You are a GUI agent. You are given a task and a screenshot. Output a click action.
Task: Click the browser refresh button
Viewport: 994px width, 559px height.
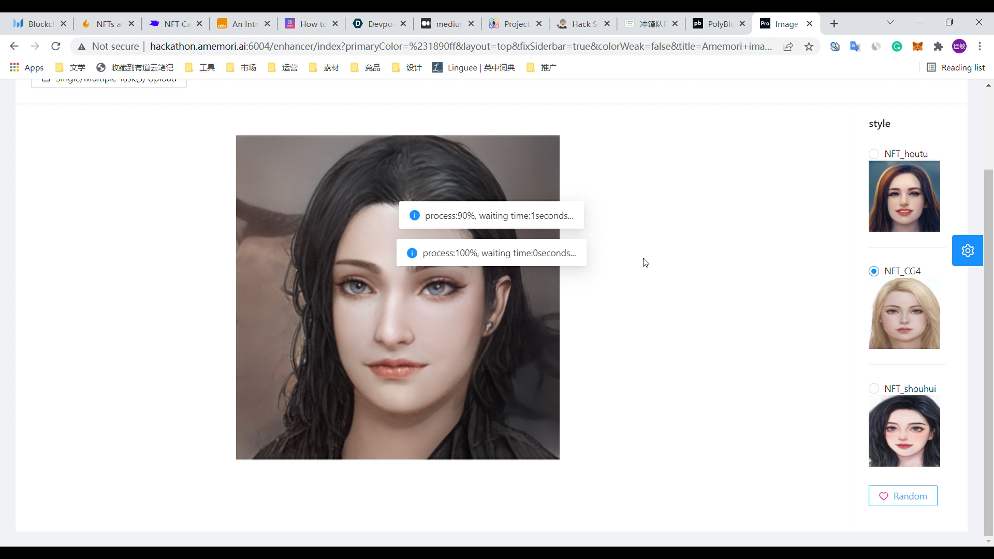tap(56, 46)
